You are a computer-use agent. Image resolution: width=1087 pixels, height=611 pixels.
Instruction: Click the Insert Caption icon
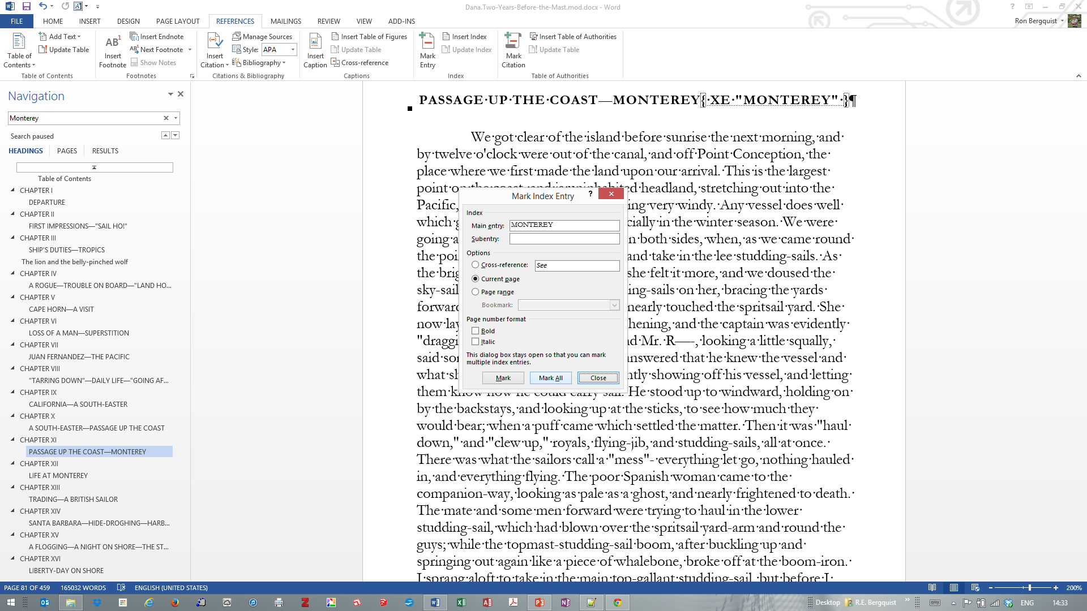coord(315,42)
